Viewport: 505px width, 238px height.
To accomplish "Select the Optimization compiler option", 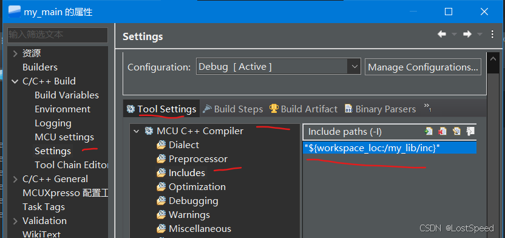I will click(x=197, y=187).
